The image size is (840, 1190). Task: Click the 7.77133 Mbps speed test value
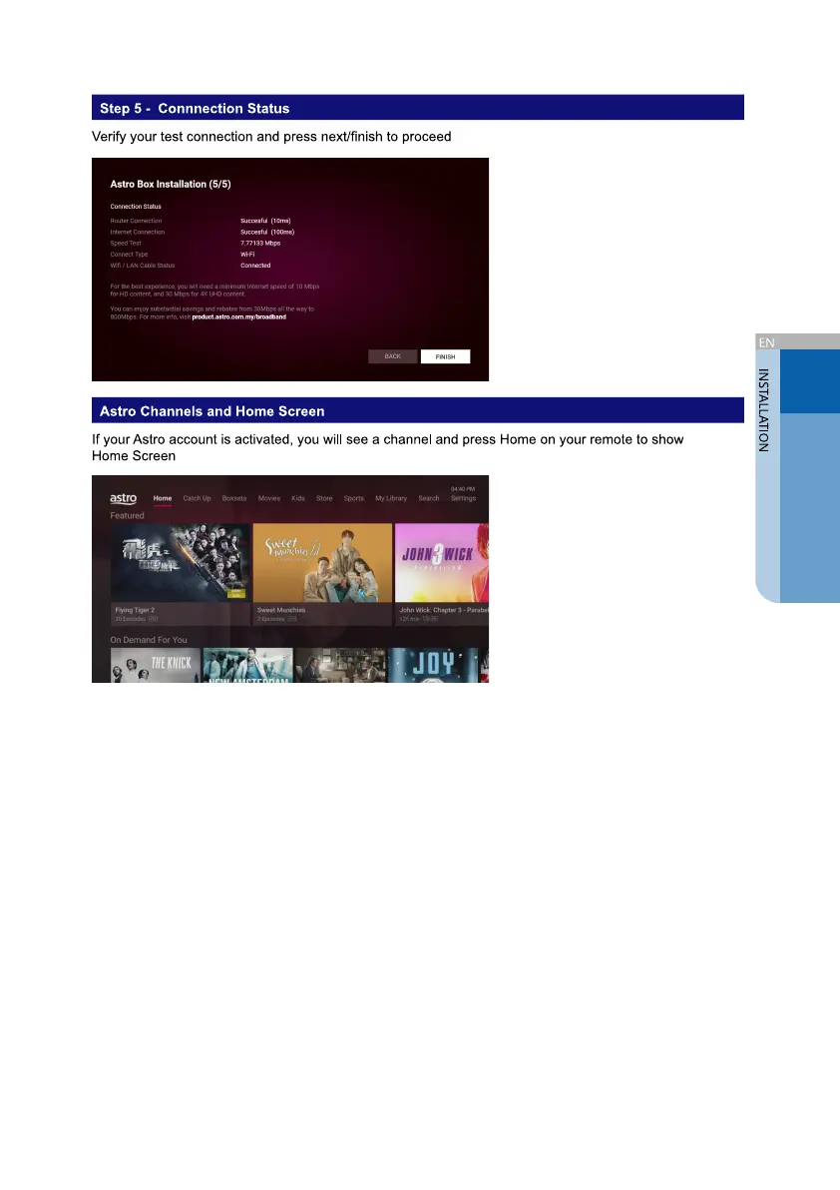point(260,244)
